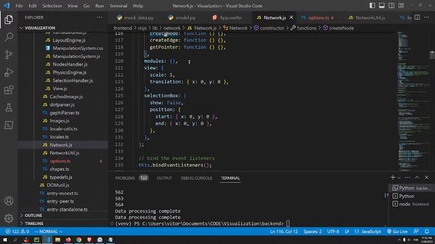
Task: Close the Network.js editor tab
Action: pyautogui.click(x=292, y=18)
